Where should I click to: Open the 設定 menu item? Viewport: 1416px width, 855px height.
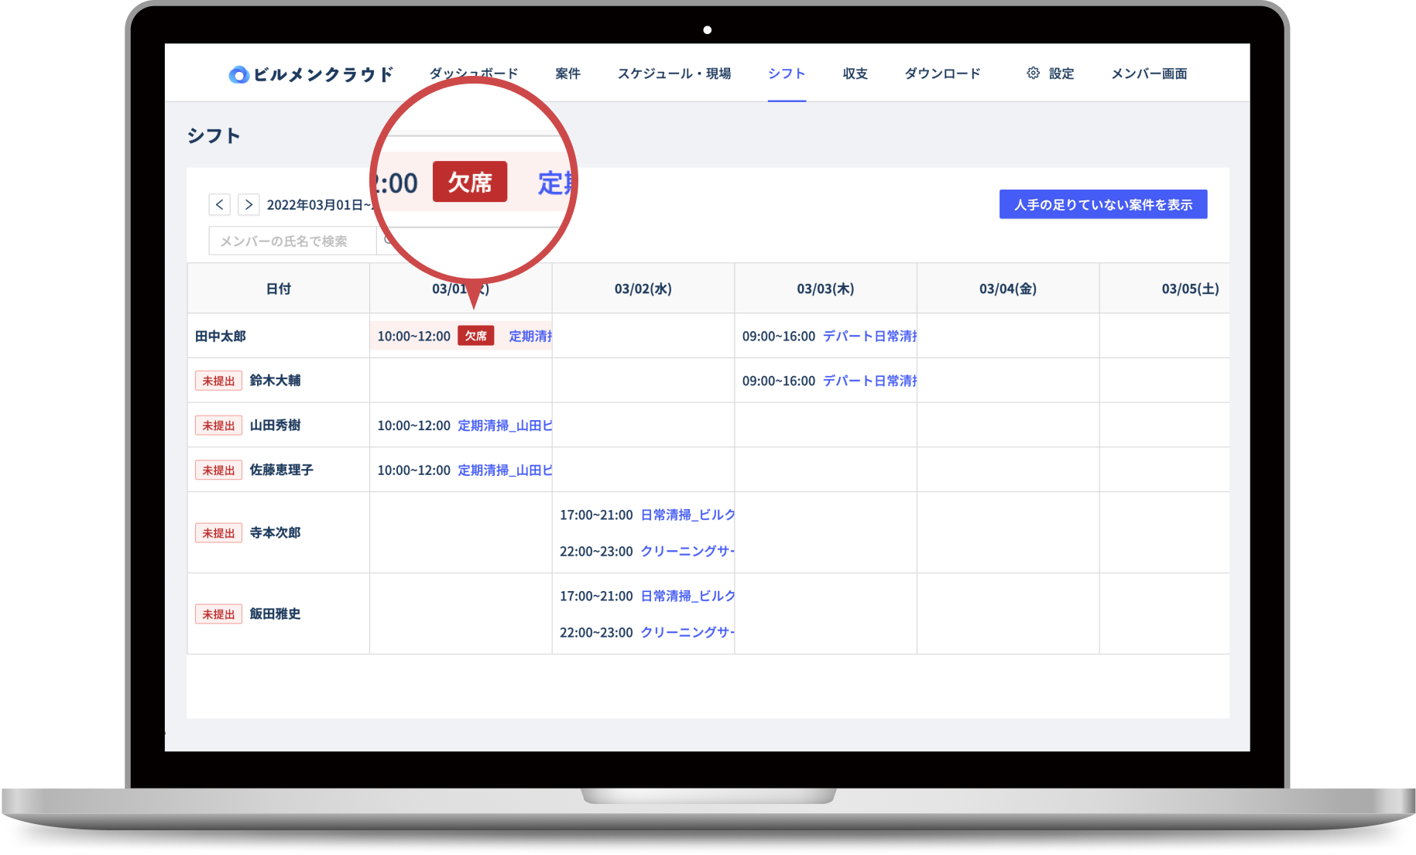tap(1061, 74)
